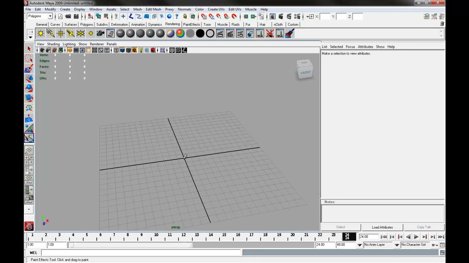Image resolution: width=469 pixels, height=263 pixels.
Task: Choose the Paint Selection tool in toolbox
Action: [x=29, y=68]
